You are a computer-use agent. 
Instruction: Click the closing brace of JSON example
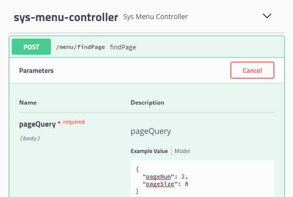coord(137,191)
